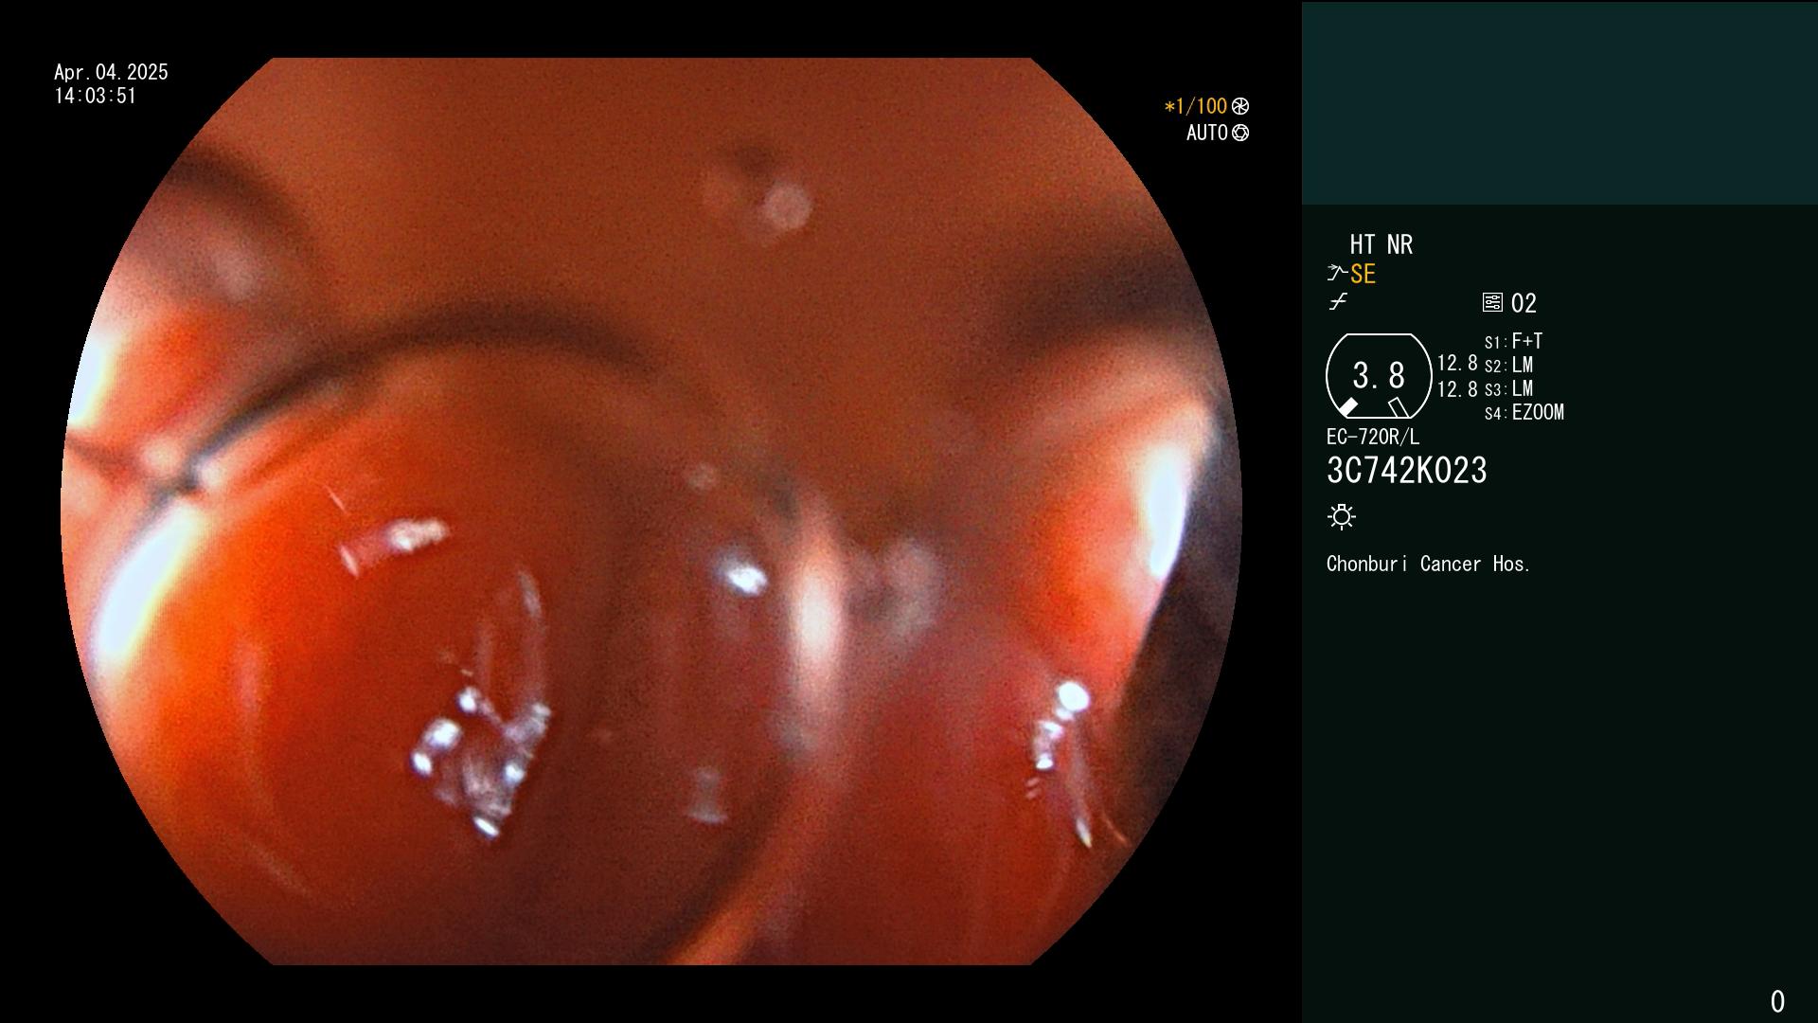The width and height of the screenshot is (1818, 1023).
Task: Click the scope model EC-720R/L
Action: 1372,437
